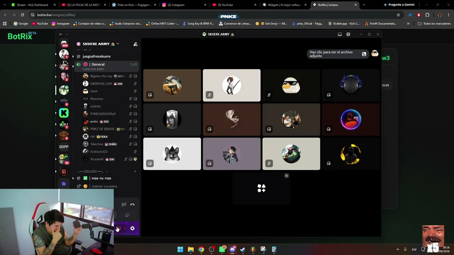
Task: Click 'Pregunta a Gemini' button in Chrome
Action: pos(399,5)
